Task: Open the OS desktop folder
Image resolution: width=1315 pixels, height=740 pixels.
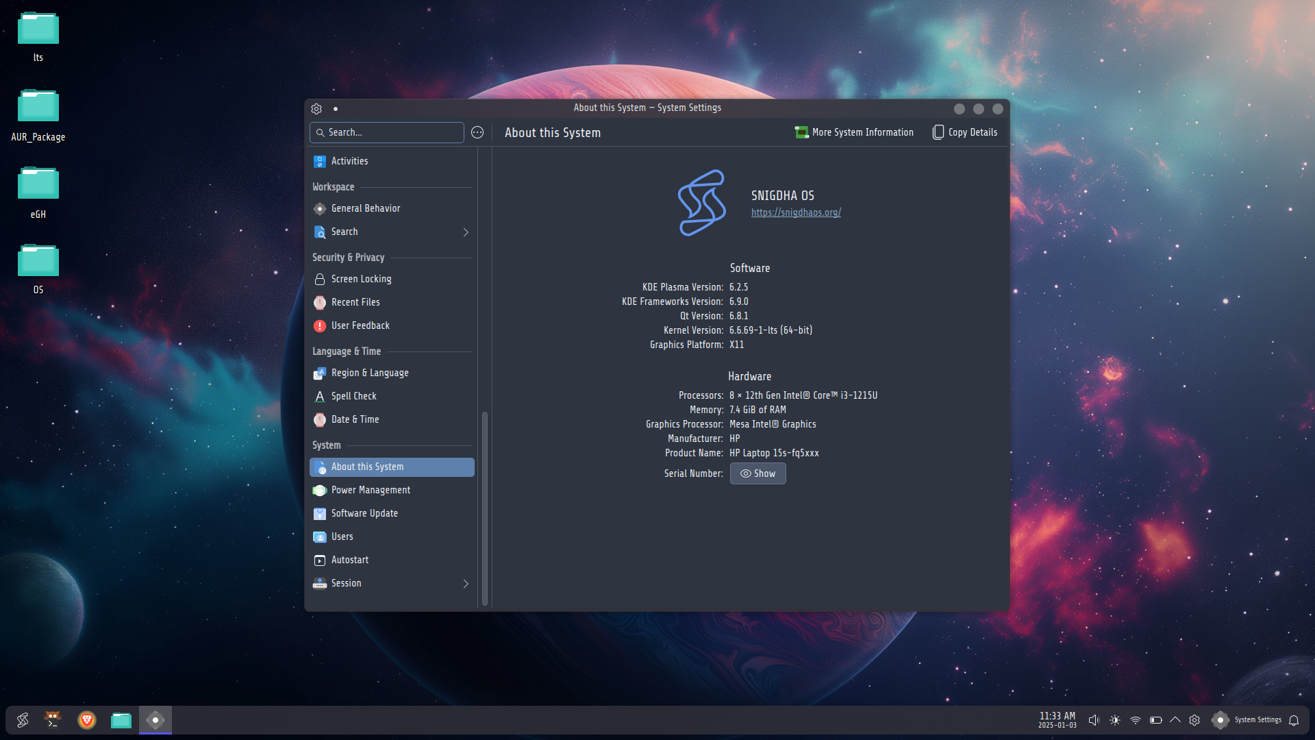Action: (38, 269)
